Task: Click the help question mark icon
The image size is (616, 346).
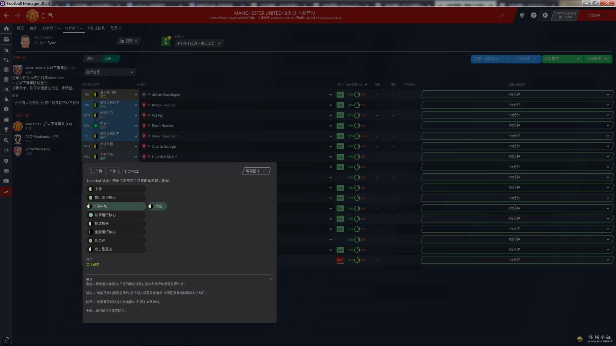Action: pyautogui.click(x=534, y=15)
